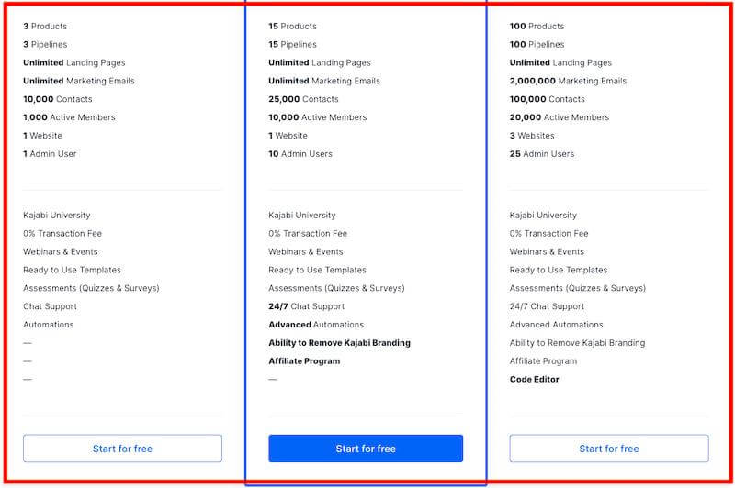Click the filled blue Start for free button
The width and height of the screenshot is (735, 488).
point(366,449)
